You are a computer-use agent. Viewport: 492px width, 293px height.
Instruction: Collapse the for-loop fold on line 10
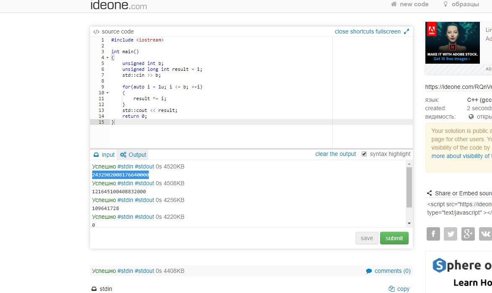107,93
